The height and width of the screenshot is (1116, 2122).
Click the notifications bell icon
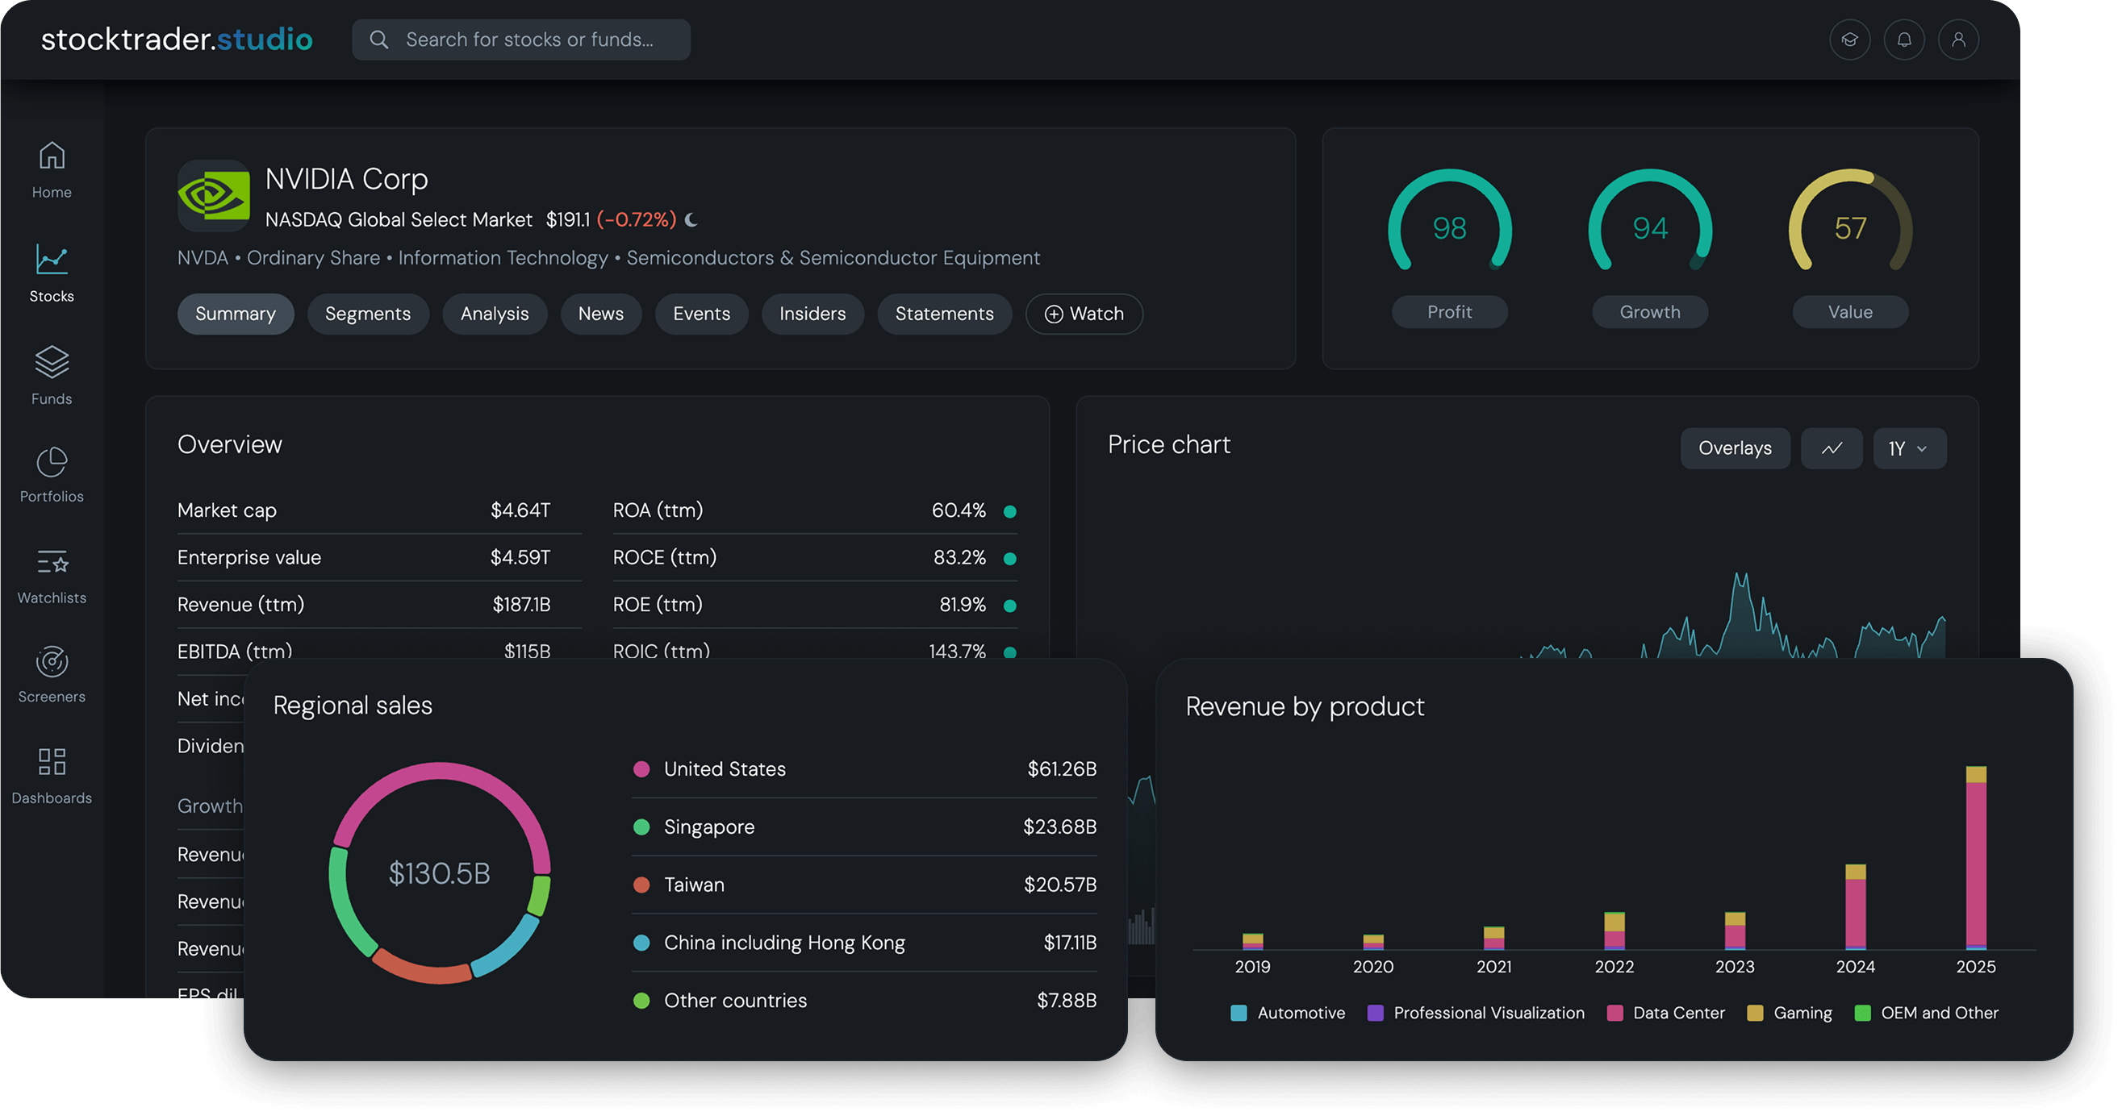[1903, 40]
